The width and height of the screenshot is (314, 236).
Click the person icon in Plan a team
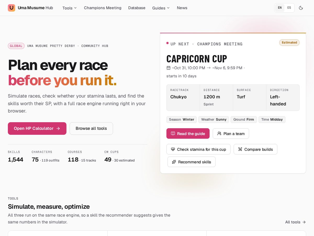click(x=219, y=133)
